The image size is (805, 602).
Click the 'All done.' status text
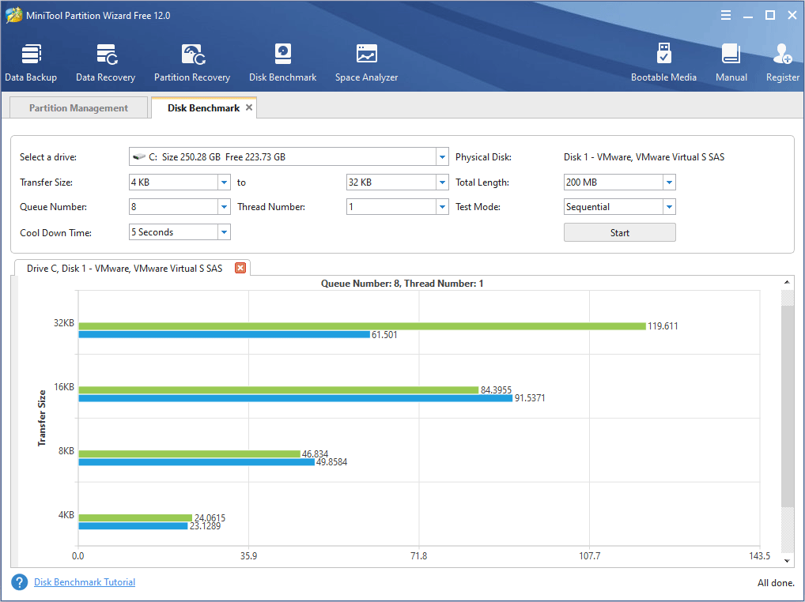click(x=776, y=583)
